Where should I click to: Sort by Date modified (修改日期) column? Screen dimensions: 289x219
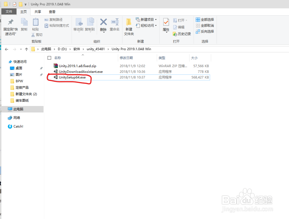click(126, 58)
